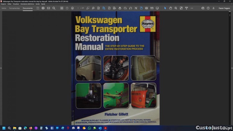233x131 pixels.
Task: Expand the right tools pane
Action: click(232, 68)
